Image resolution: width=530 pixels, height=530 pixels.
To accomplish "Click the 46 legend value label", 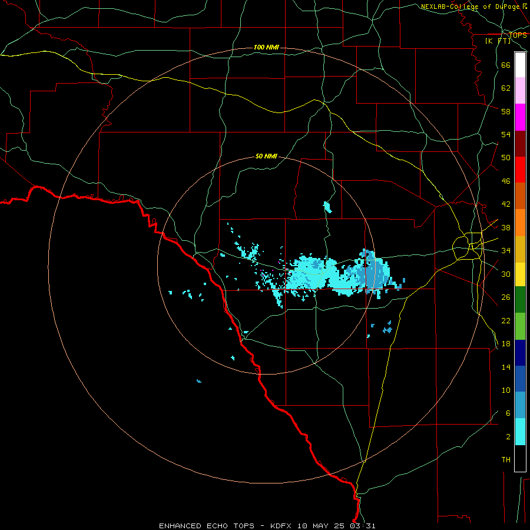I will pos(506,181).
